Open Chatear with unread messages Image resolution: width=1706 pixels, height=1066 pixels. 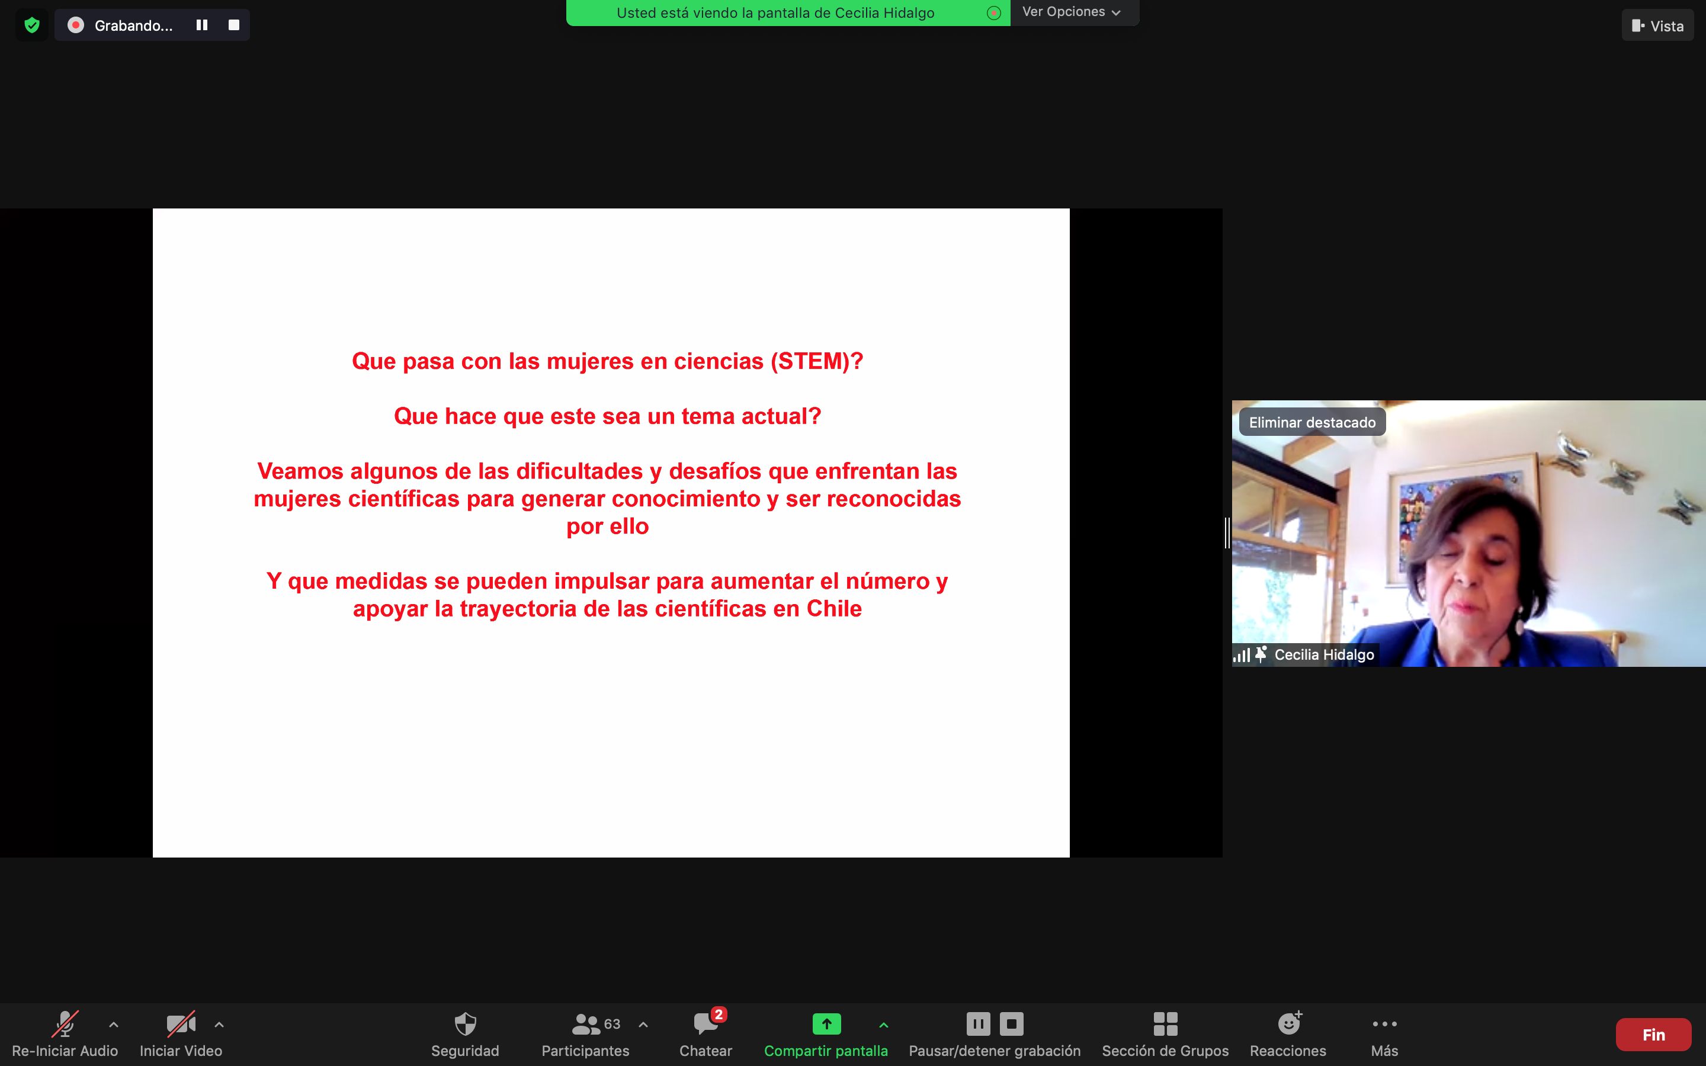(x=705, y=1024)
